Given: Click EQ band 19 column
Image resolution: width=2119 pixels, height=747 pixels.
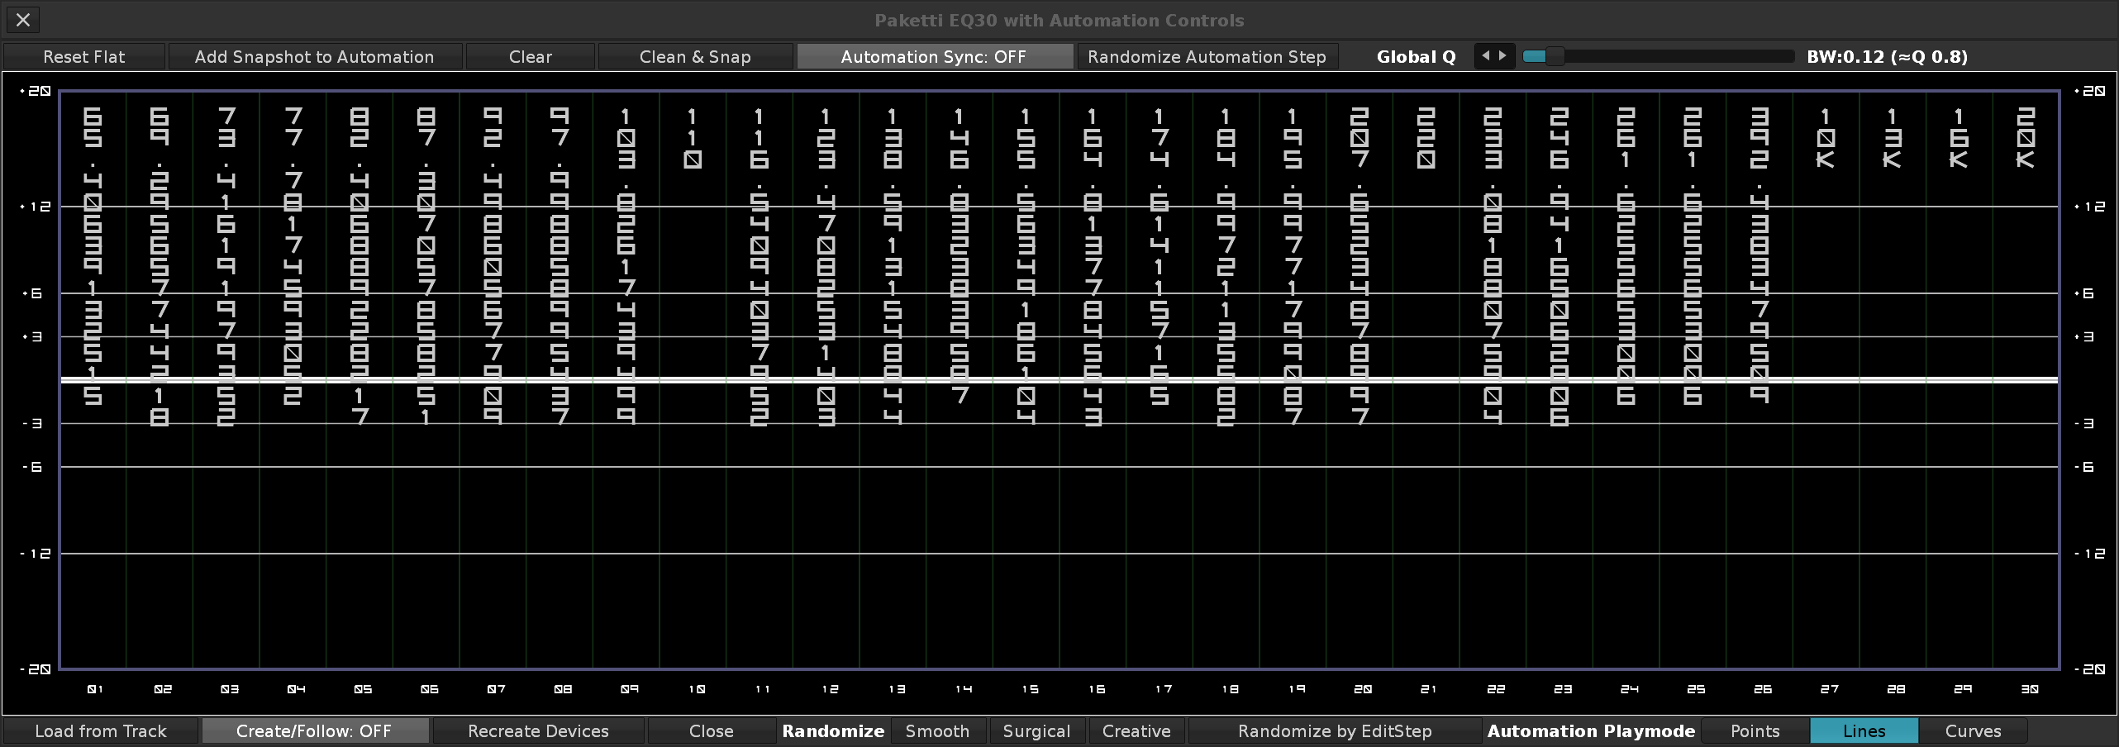Looking at the screenshot, I should pyautogui.click(x=1293, y=380).
